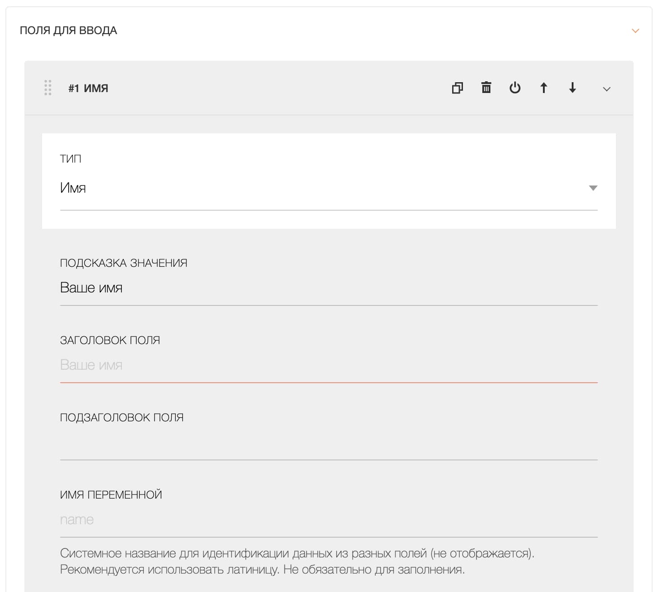This screenshot has height=592, width=658.
Task: Click the trash icon in the field toolbar
Action: coord(487,88)
